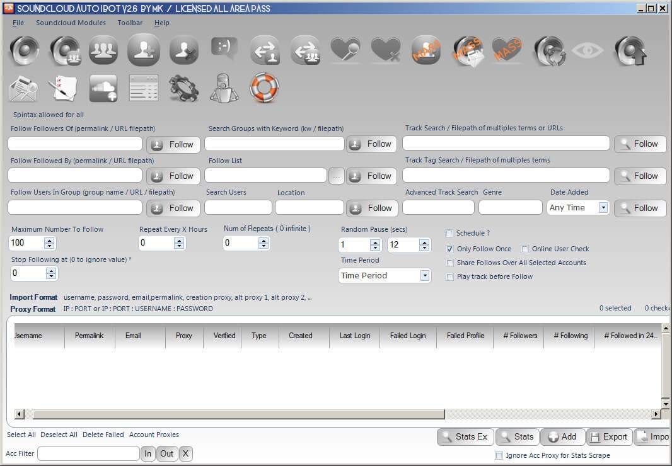
Task: Open the speaker with group badge icon
Action: click(65, 50)
